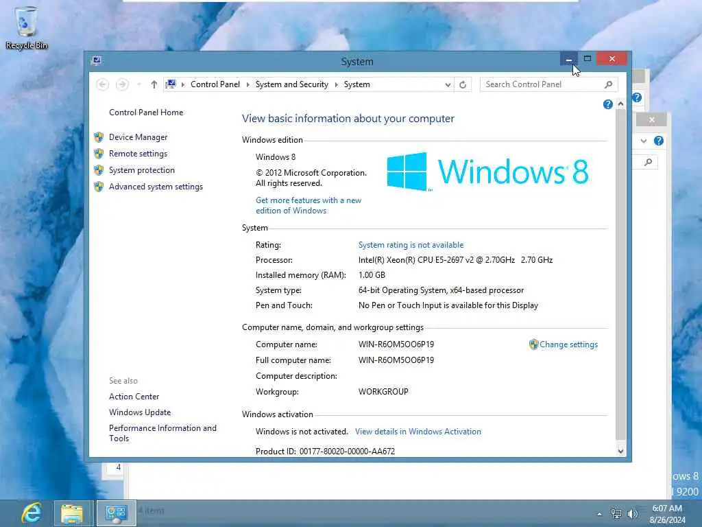The width and height of the screenshot is (702, 527).
Task: Open Recycle Bin on desktop
Action: tap(27, 27)
